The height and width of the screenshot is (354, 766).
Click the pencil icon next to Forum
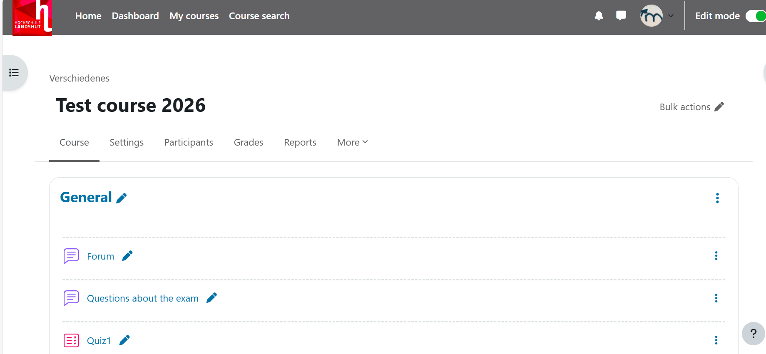pos(127,256)
